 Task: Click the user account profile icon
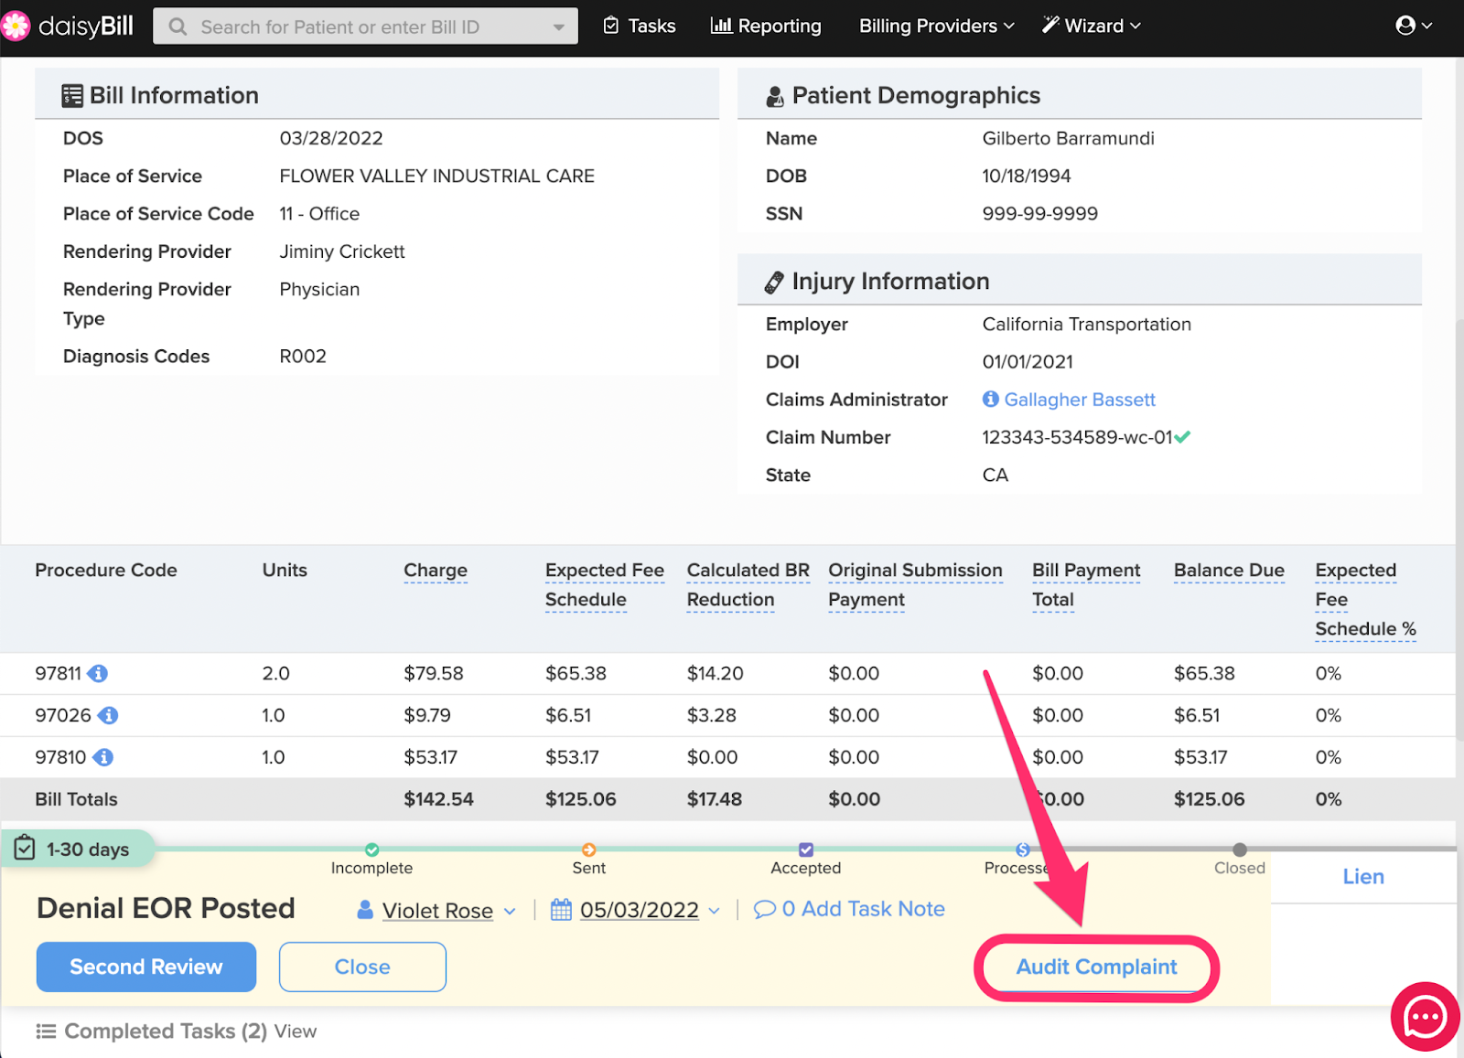pyautogui.click(x=1405, y=26)
